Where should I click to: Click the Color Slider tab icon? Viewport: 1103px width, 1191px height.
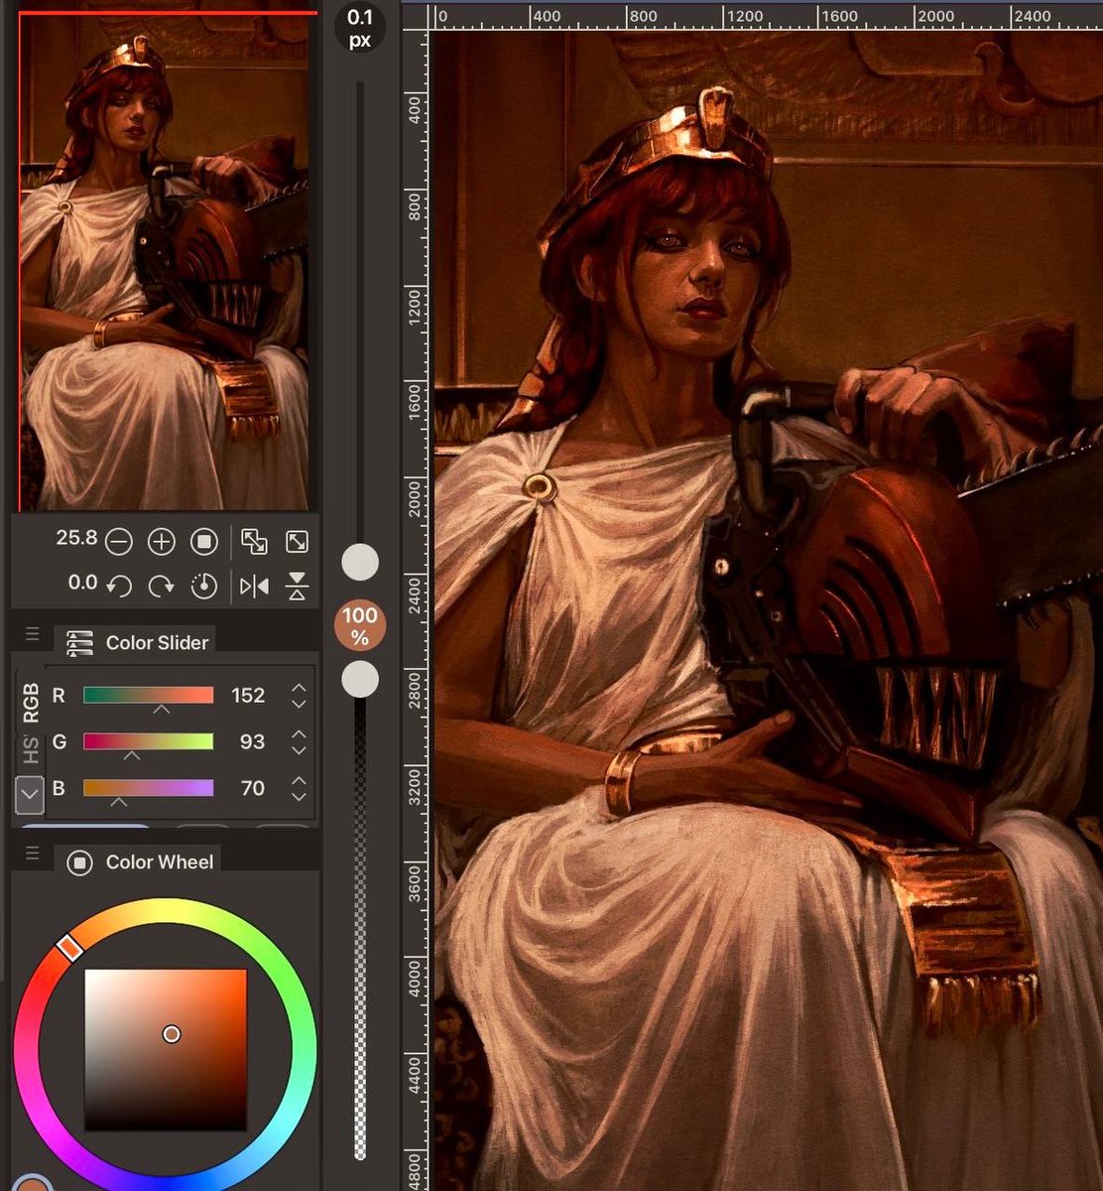point(79,643)
